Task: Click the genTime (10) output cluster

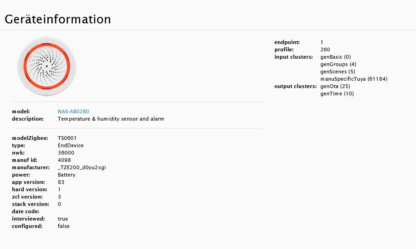Action: coord(337,94)
